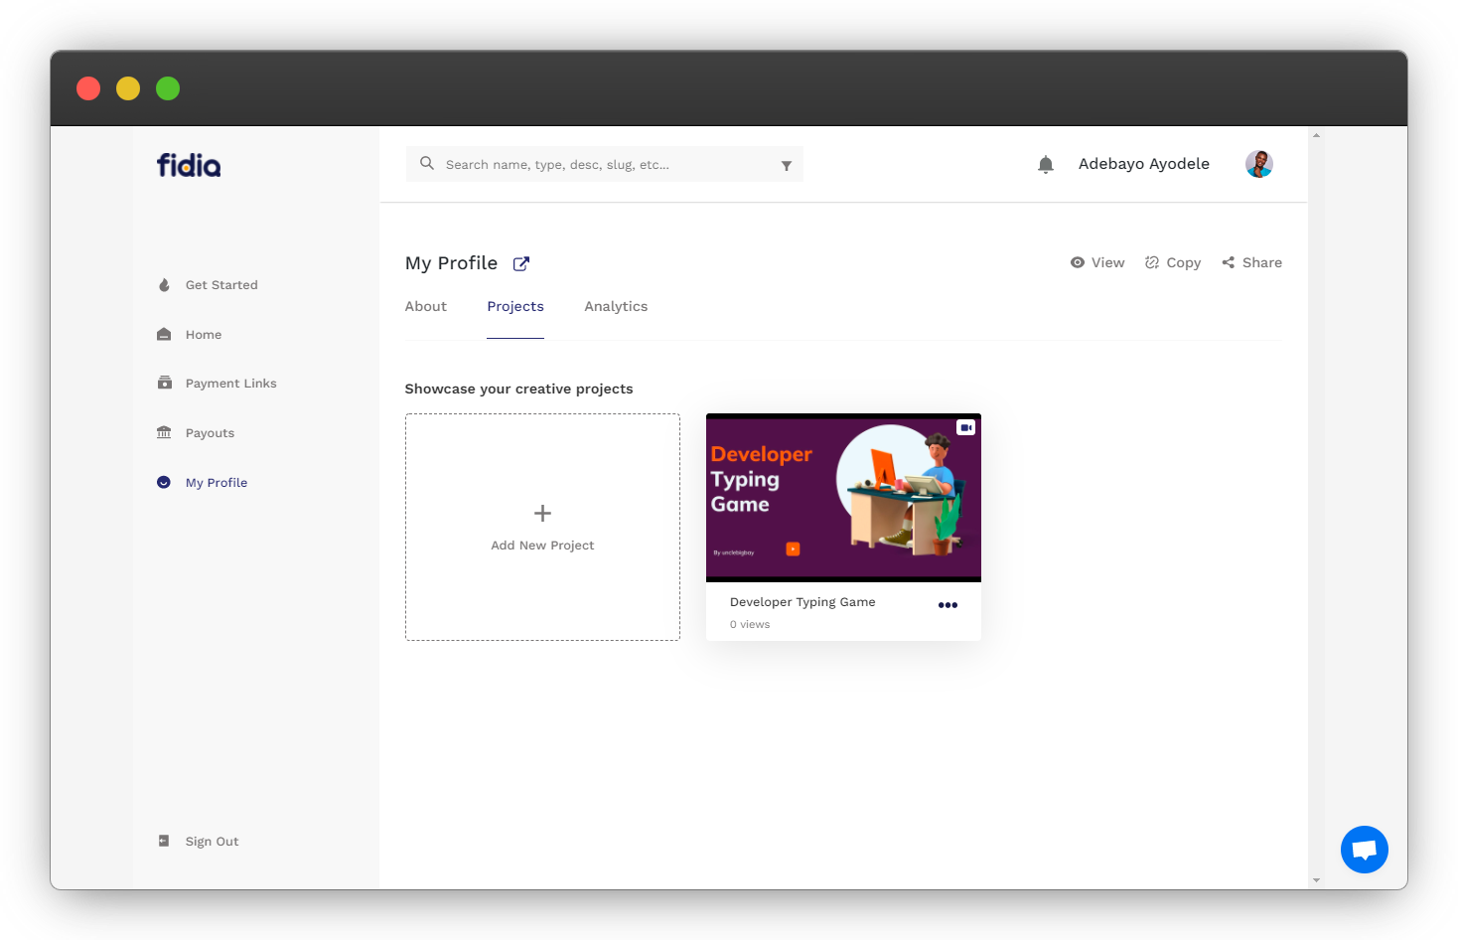This screenshot has height=940, width=1458.
Task: Click the green maximize window button
Action: tap(168, 88)
